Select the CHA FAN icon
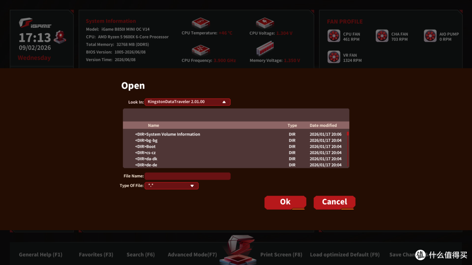The image size is (472, 265). click(x=382, y=36)
